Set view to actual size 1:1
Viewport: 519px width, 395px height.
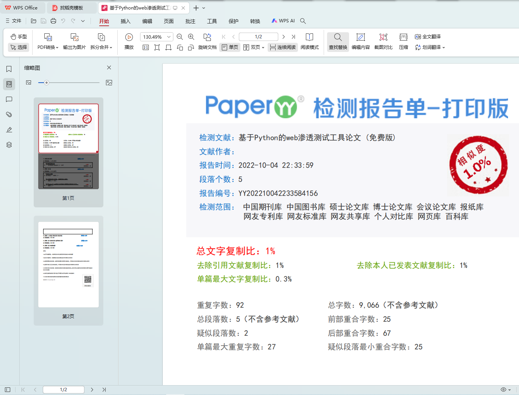(146, 47)
